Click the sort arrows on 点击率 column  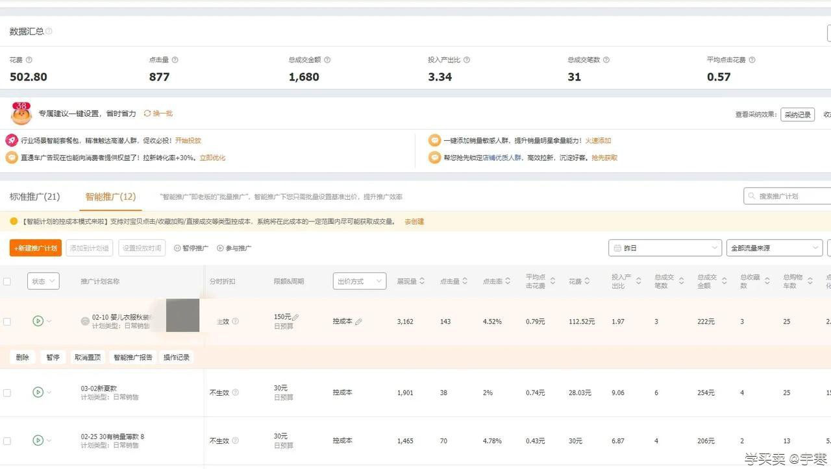pos(509,282)
